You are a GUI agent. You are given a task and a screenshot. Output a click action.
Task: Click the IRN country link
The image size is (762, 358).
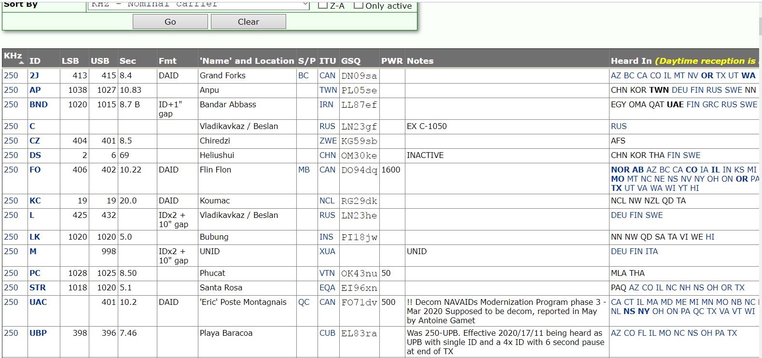click(x=326, y=104)
